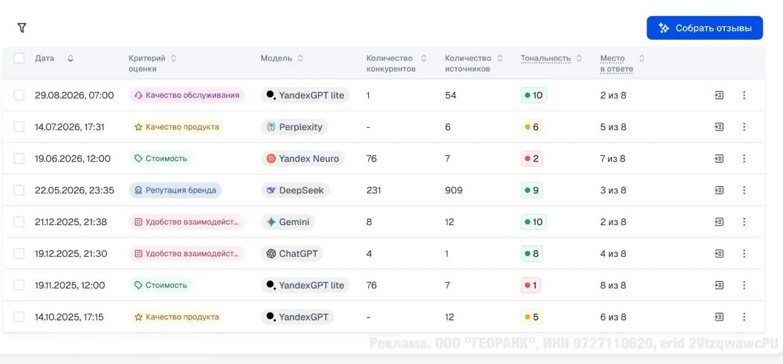Screen dimensions: 783x364
Task: Open the three-dot menu for the 22.05.2026 row
Action: (x=744, y=190)
